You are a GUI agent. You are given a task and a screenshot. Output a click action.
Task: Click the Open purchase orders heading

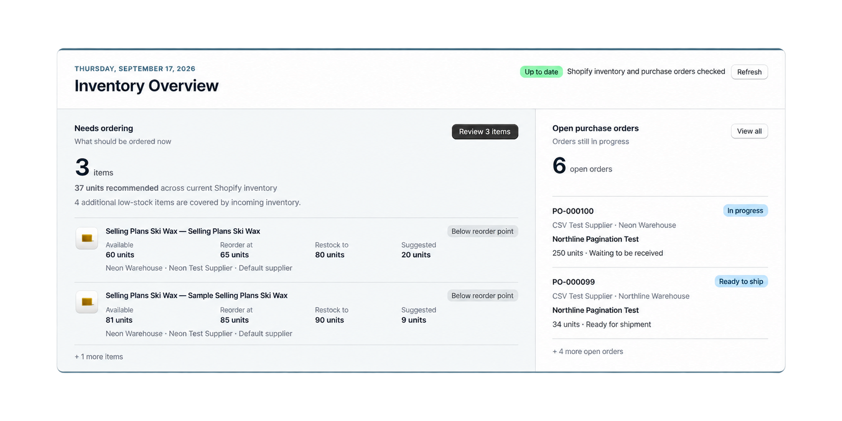[596, 128]
